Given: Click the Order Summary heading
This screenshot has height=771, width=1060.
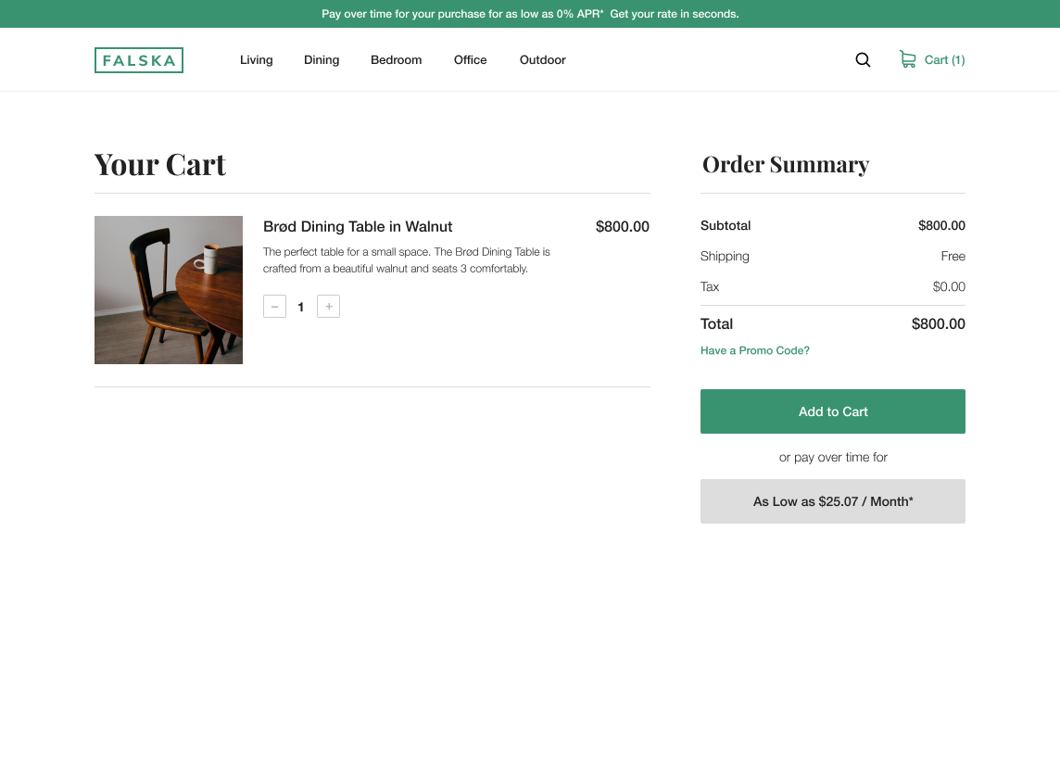Looking at the screenshot, I should click(785, 165).
